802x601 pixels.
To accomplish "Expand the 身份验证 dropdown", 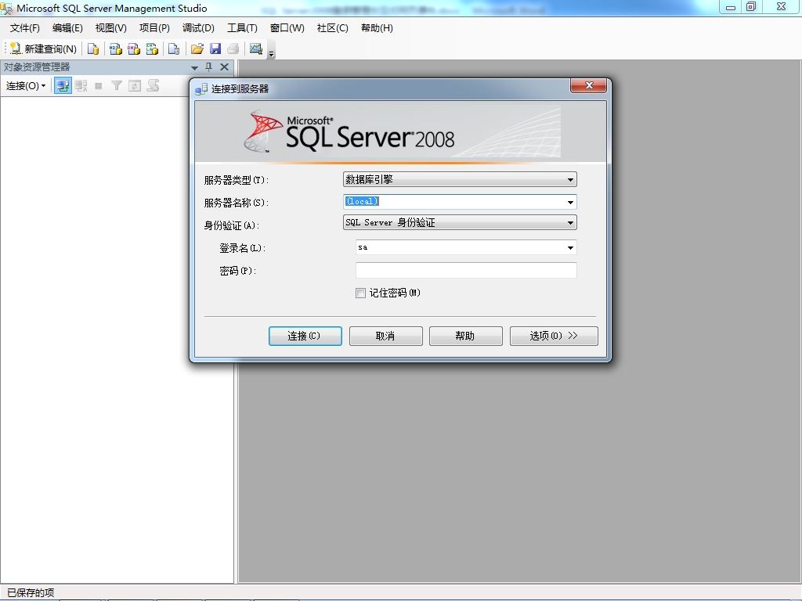I will pos(570,223).
